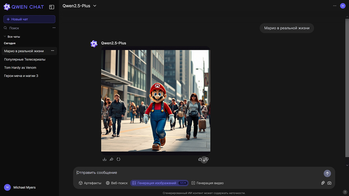Click the chat vertical scrollbar

347,88
